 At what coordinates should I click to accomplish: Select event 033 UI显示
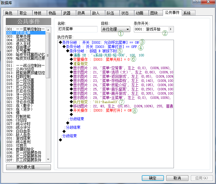point(26,146)
